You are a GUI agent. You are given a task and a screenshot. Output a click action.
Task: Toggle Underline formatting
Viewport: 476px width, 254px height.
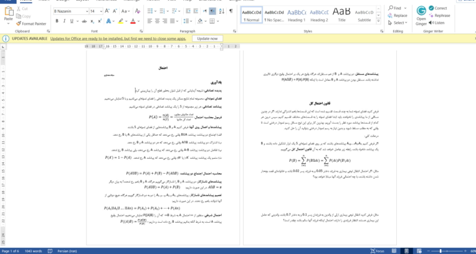coord(72,21)
